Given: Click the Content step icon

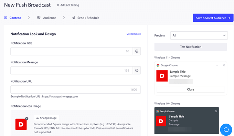Looking at the screenshot, I should pyautogui.click(x=6, y=18).
